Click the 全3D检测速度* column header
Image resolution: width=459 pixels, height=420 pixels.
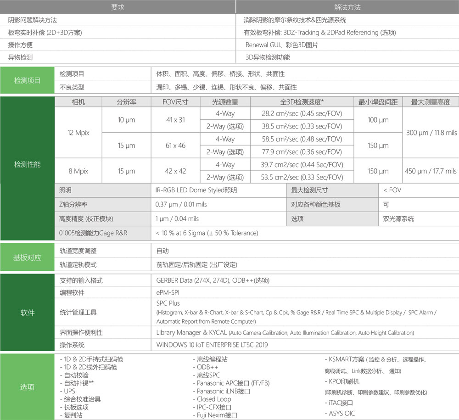pyautogui.click(x=302, y=102)
